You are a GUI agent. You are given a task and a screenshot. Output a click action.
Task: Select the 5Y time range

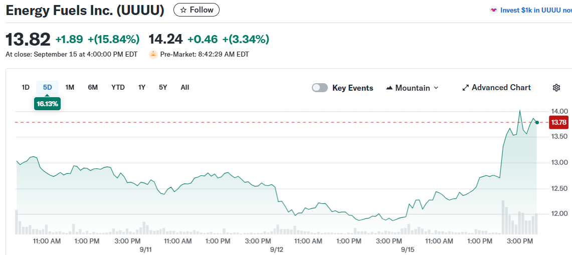[163, 88]
